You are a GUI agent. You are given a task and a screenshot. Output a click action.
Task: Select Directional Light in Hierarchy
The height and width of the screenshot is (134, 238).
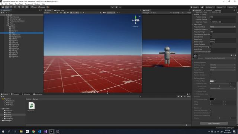[15, 19]
